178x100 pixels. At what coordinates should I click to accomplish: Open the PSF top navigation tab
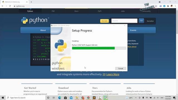53,11
